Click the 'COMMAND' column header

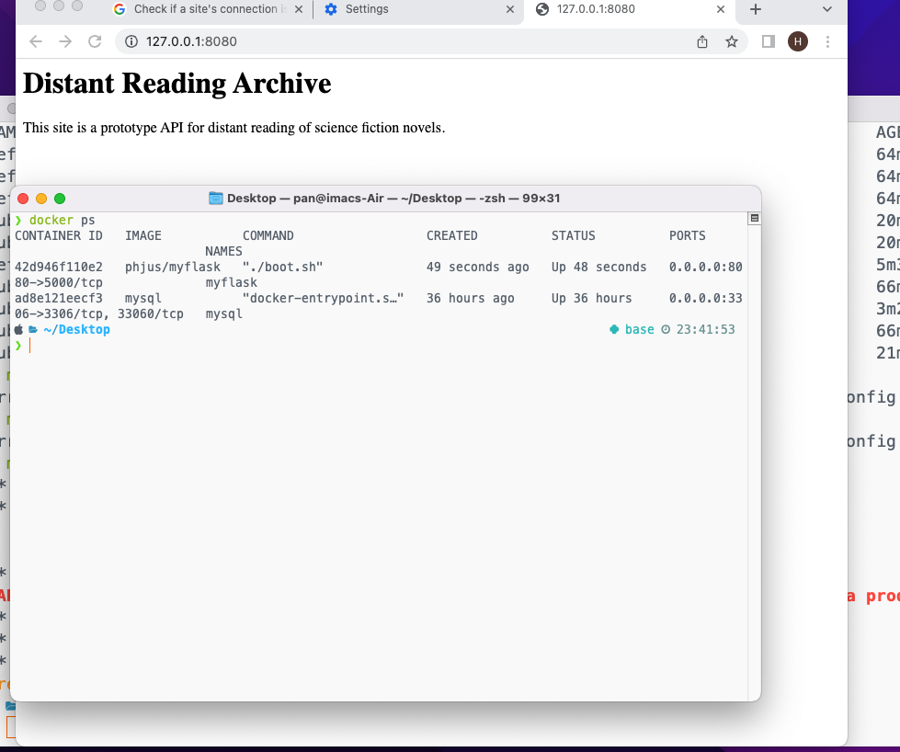click(x=268, y=236)
